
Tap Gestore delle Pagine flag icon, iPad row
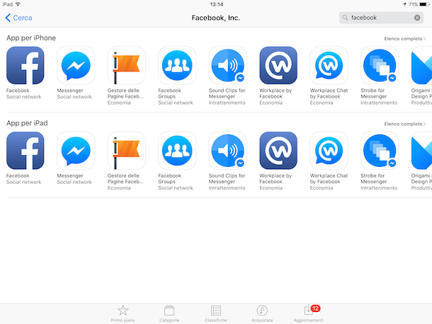coord(127,151)
